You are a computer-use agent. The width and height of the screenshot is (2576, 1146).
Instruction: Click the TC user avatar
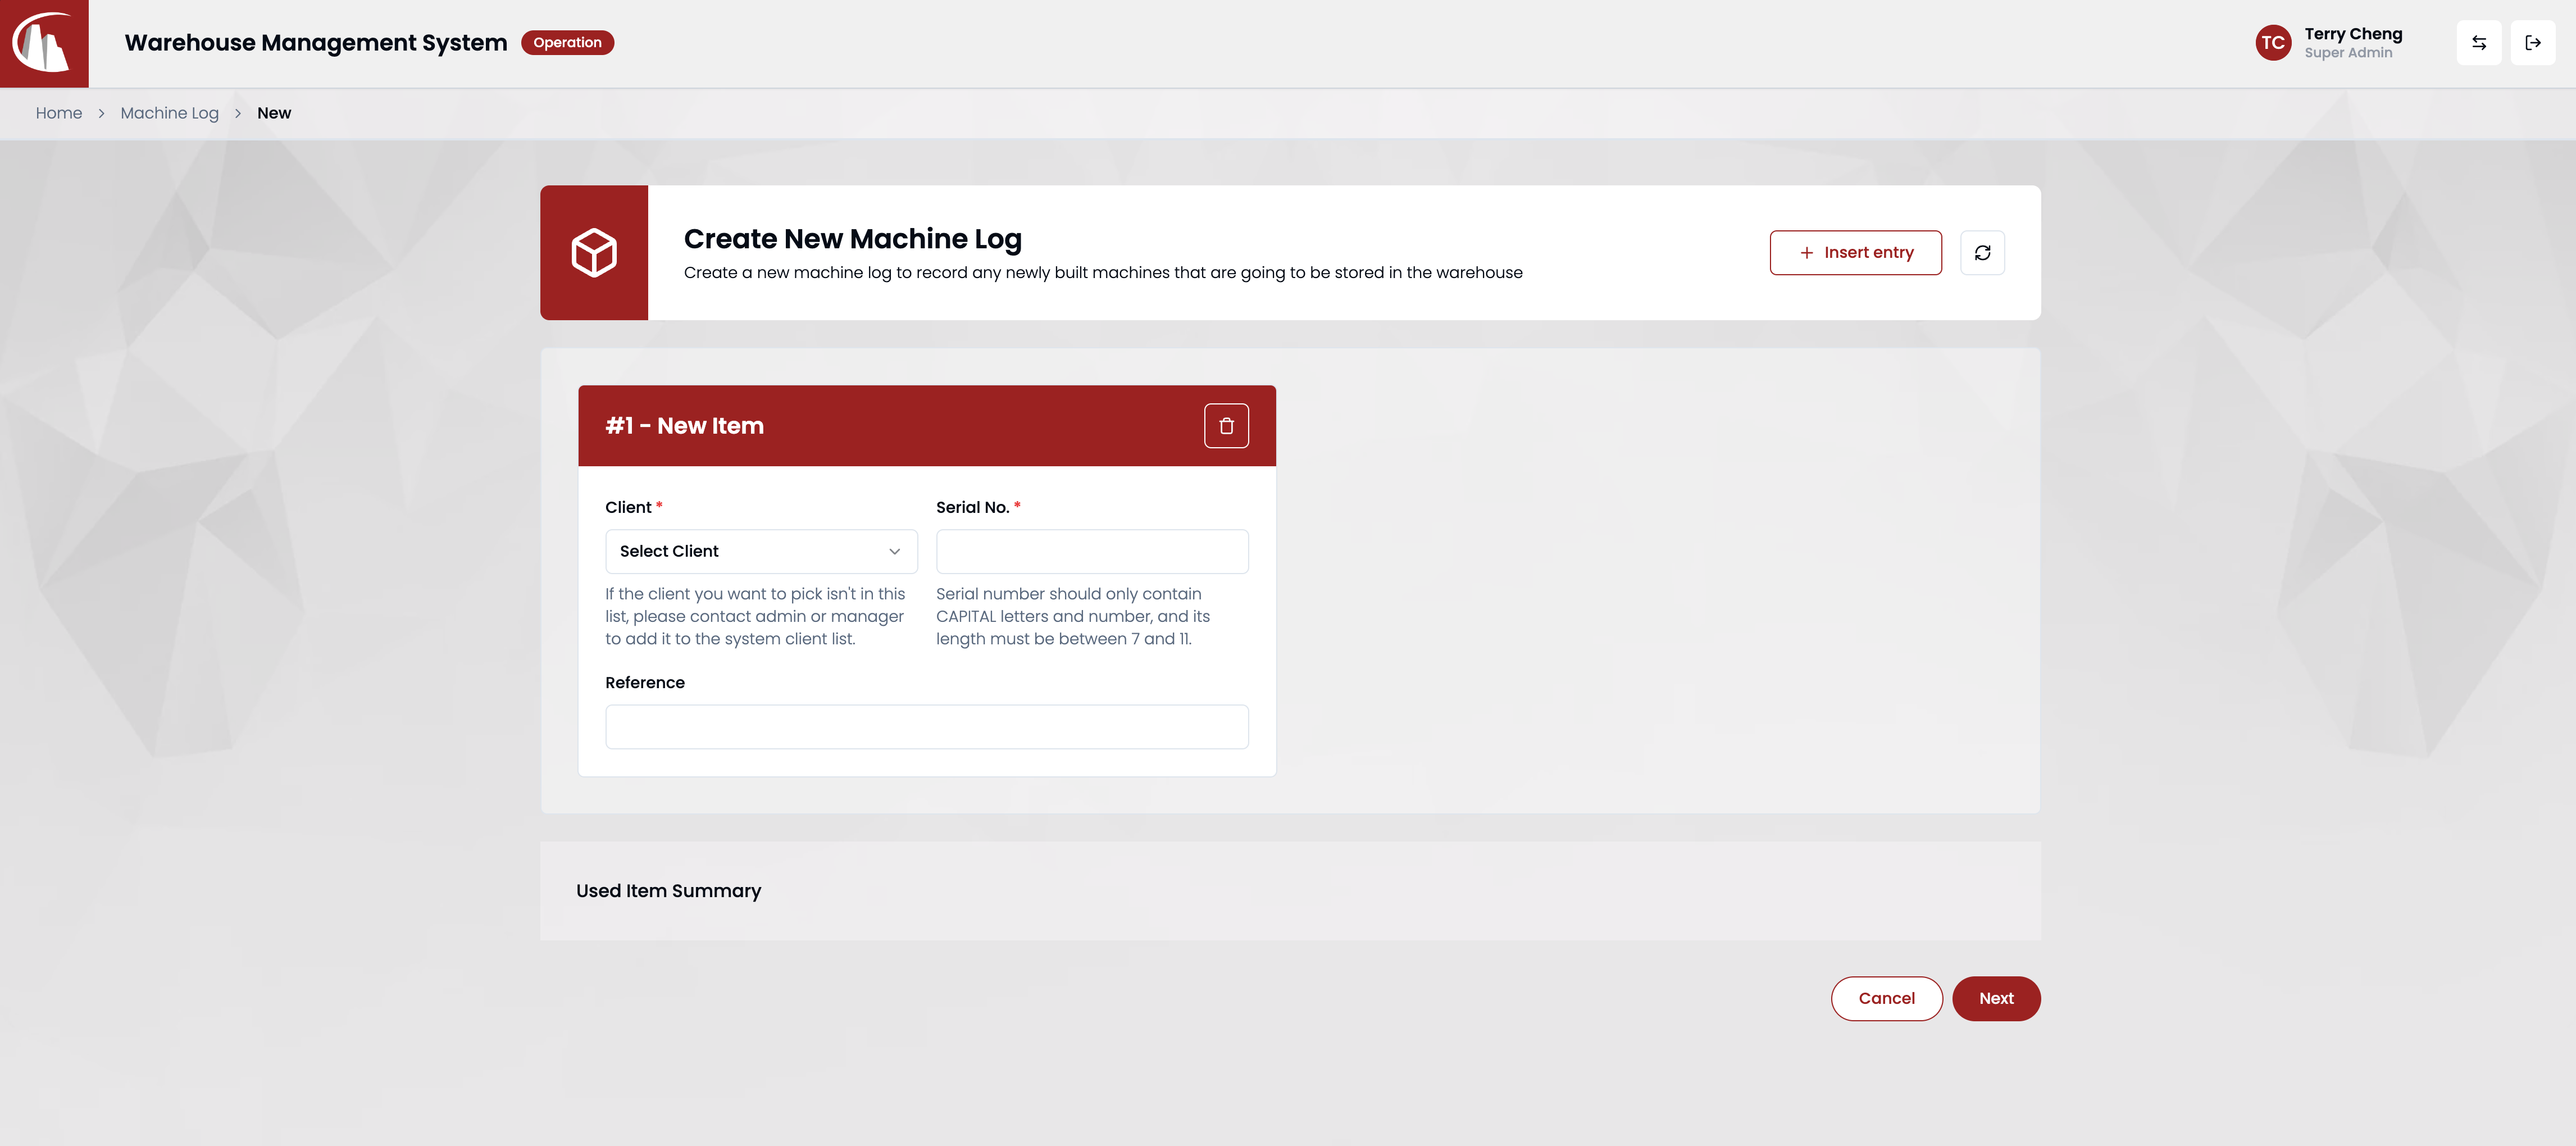2273,43
